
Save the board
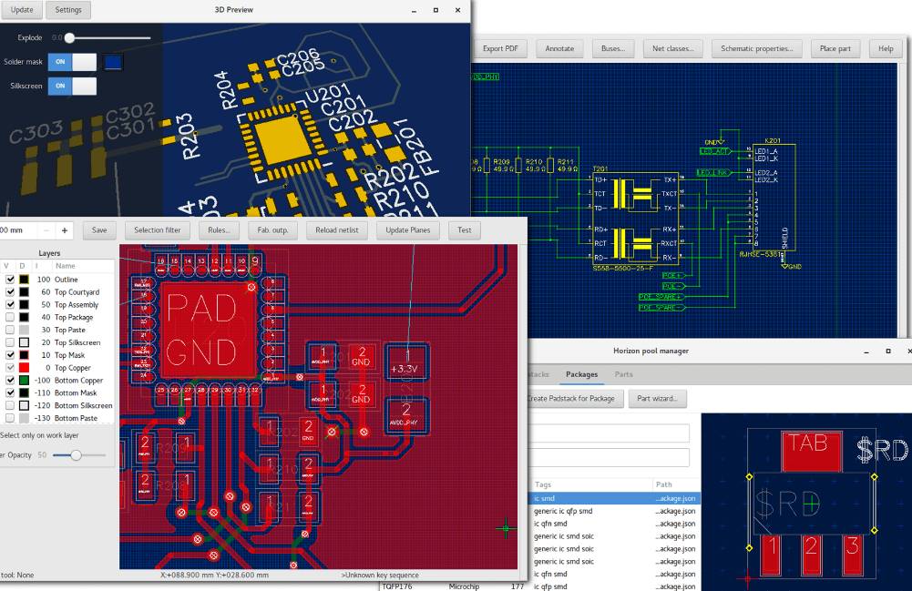click(x=99, y=230)
